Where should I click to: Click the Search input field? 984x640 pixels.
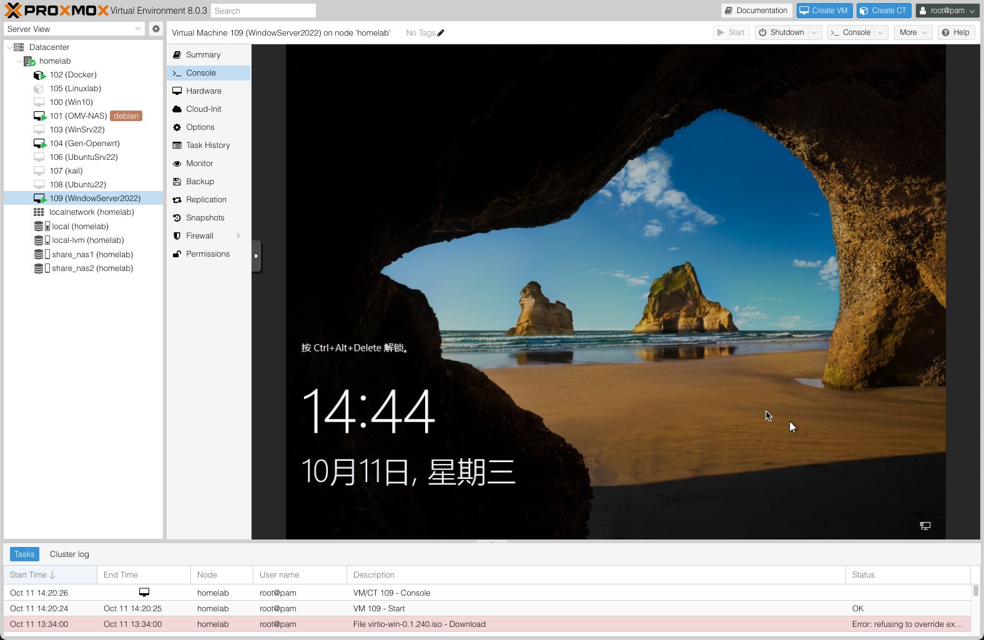tap(263, 11)
